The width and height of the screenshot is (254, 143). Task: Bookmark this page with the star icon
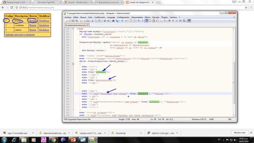246,8
